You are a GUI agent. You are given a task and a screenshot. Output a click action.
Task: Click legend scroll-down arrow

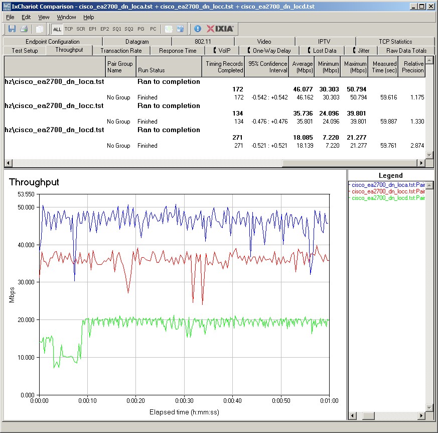tap(429, 408)
